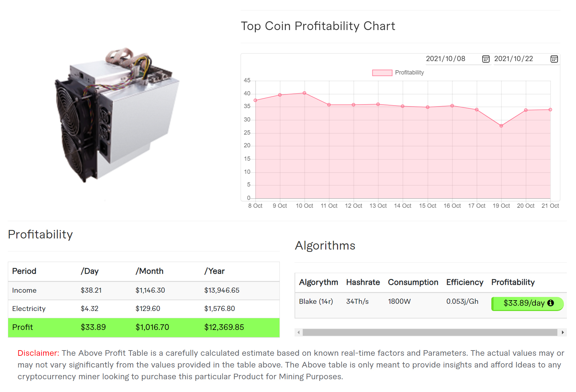
Task: Toggle the Profitability legend series
Action: click(409, 73)
